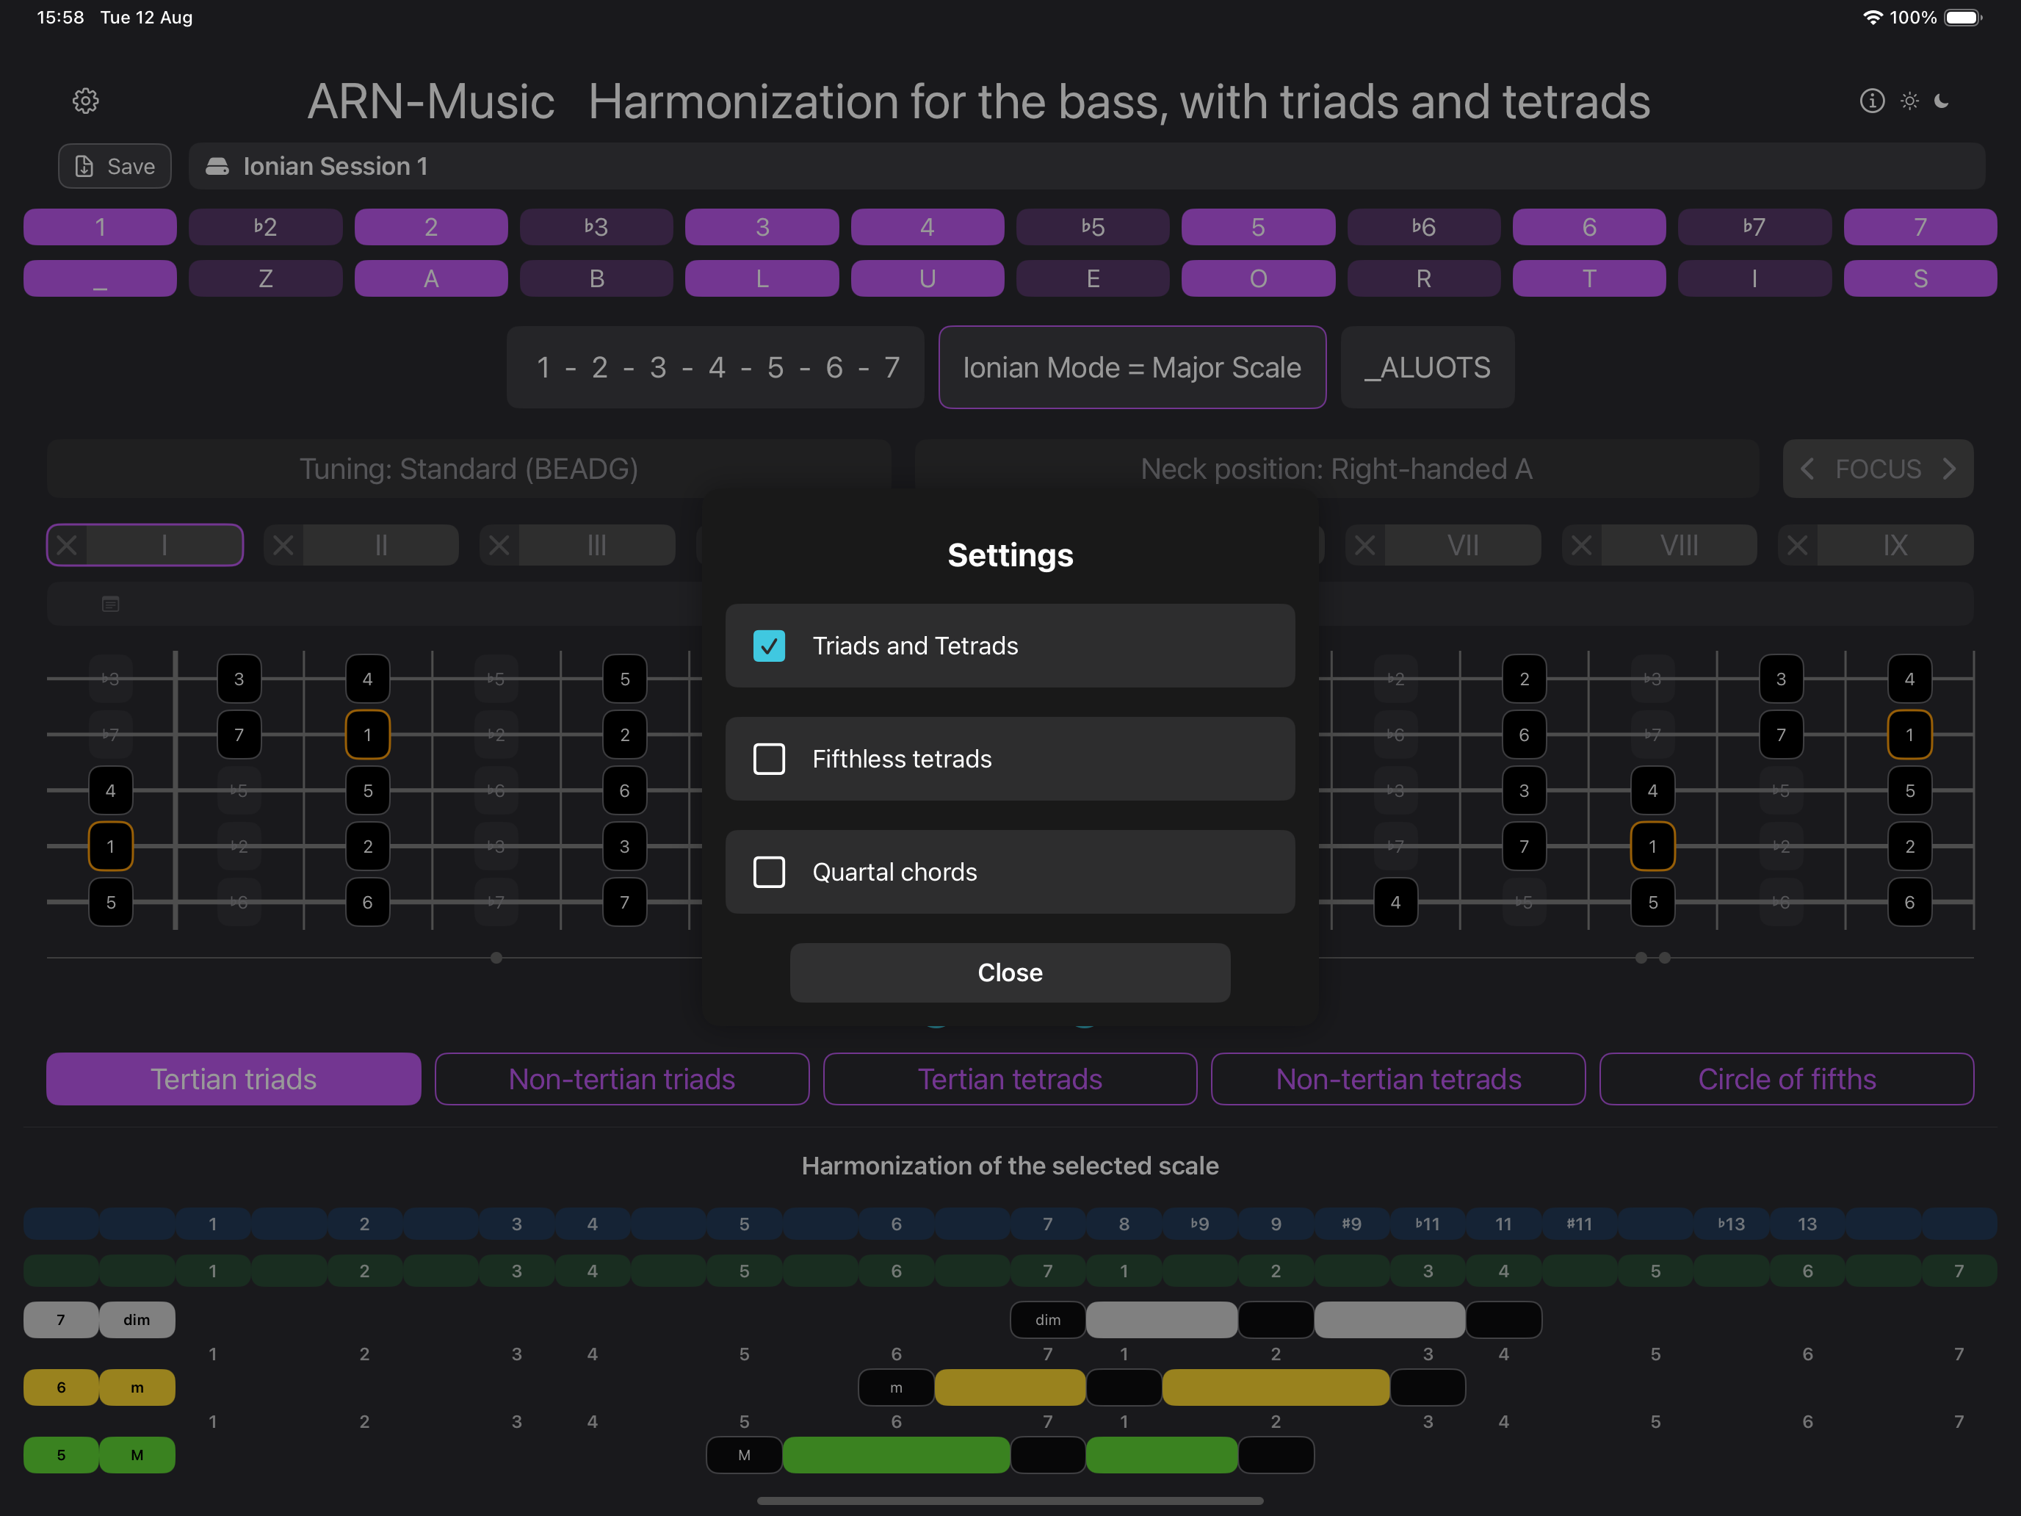Click the X icon on position VIII
The image size is (2021, 1516).
pyautogui.click(x=1582, y=546)
